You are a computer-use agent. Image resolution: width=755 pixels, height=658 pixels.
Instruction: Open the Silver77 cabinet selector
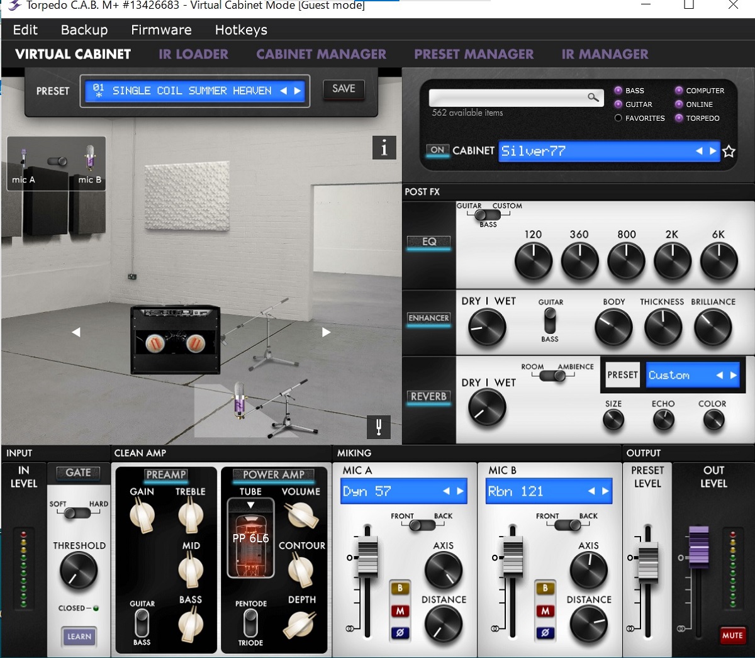pyautogui.click(x=608, y=151)
